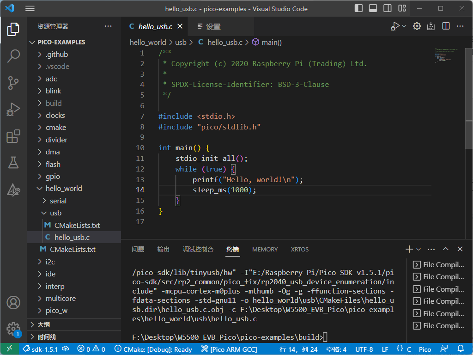
Task: Switch to the 设置 editor tab
Action: tap(213, 27)
